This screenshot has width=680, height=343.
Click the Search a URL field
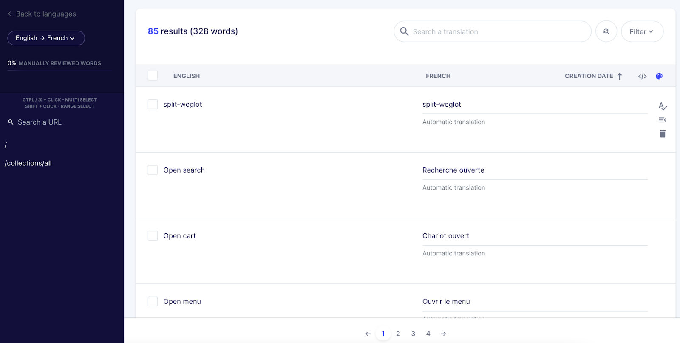(40, 122)
